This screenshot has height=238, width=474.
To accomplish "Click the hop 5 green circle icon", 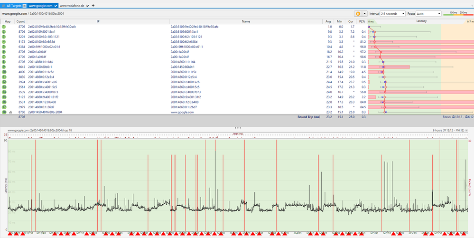I will point(4,47).
